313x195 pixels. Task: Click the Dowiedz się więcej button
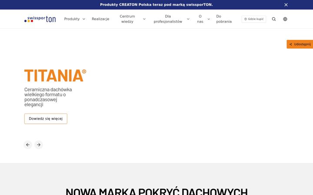coord(46,119)
